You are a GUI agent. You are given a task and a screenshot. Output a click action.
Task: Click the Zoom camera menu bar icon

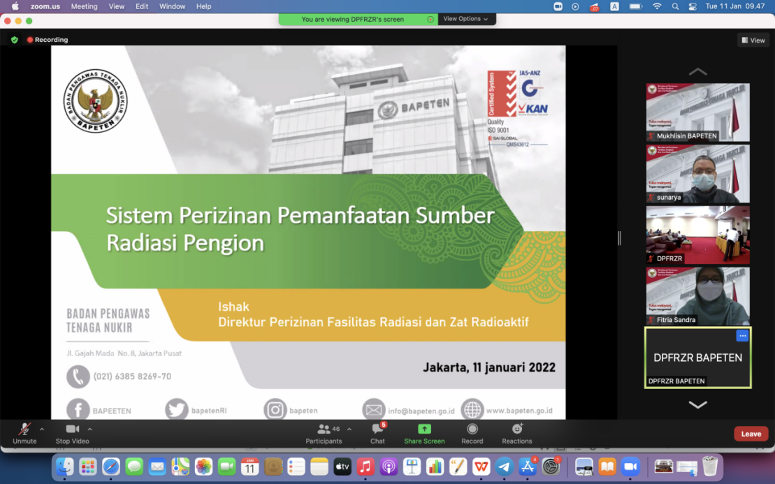coord(558,6)
